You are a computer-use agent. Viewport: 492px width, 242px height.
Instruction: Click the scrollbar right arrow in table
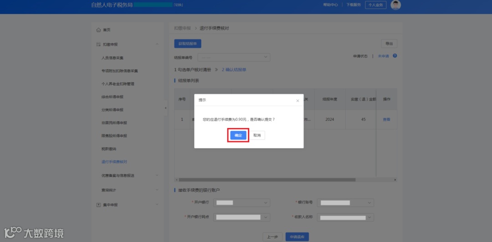coord(395,180)
